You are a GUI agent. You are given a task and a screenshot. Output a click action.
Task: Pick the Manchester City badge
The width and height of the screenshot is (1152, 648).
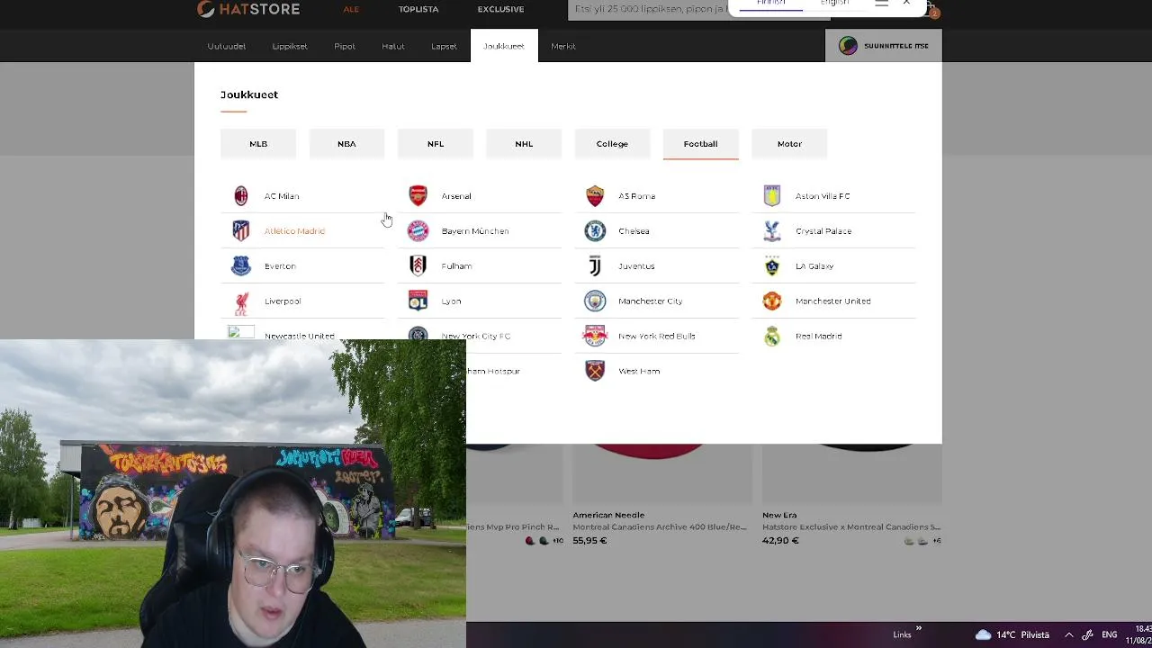coord(595,301)
